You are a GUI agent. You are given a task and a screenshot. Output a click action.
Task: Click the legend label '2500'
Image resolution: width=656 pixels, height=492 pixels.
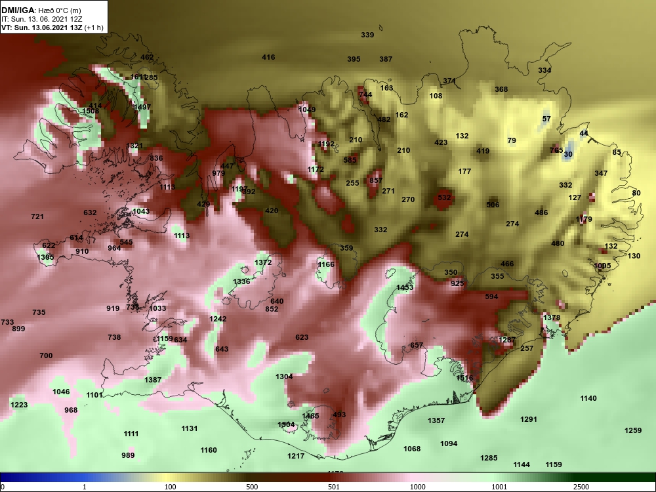(581, 487)
